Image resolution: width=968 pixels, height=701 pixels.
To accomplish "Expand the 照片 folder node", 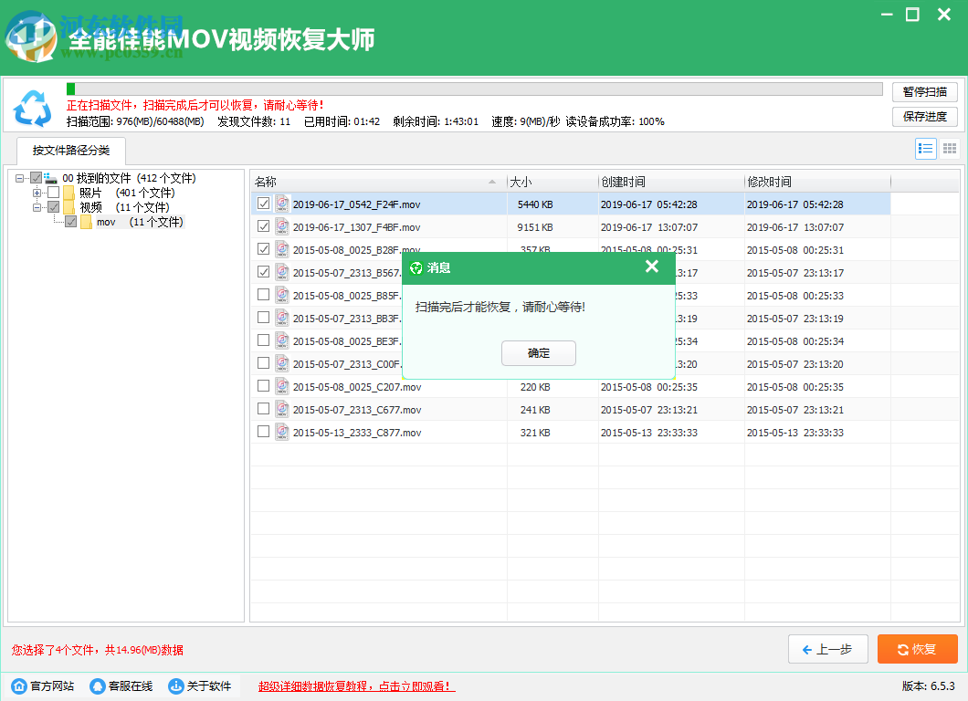I will [37, 193].
